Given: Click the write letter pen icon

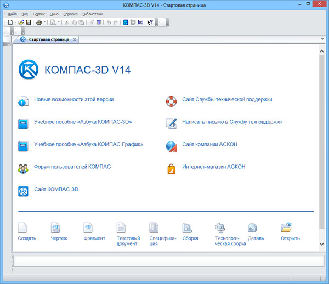Looking at the screenshot, I should (171, 124).
